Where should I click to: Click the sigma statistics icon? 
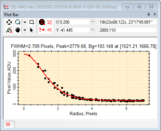[42, 22]
